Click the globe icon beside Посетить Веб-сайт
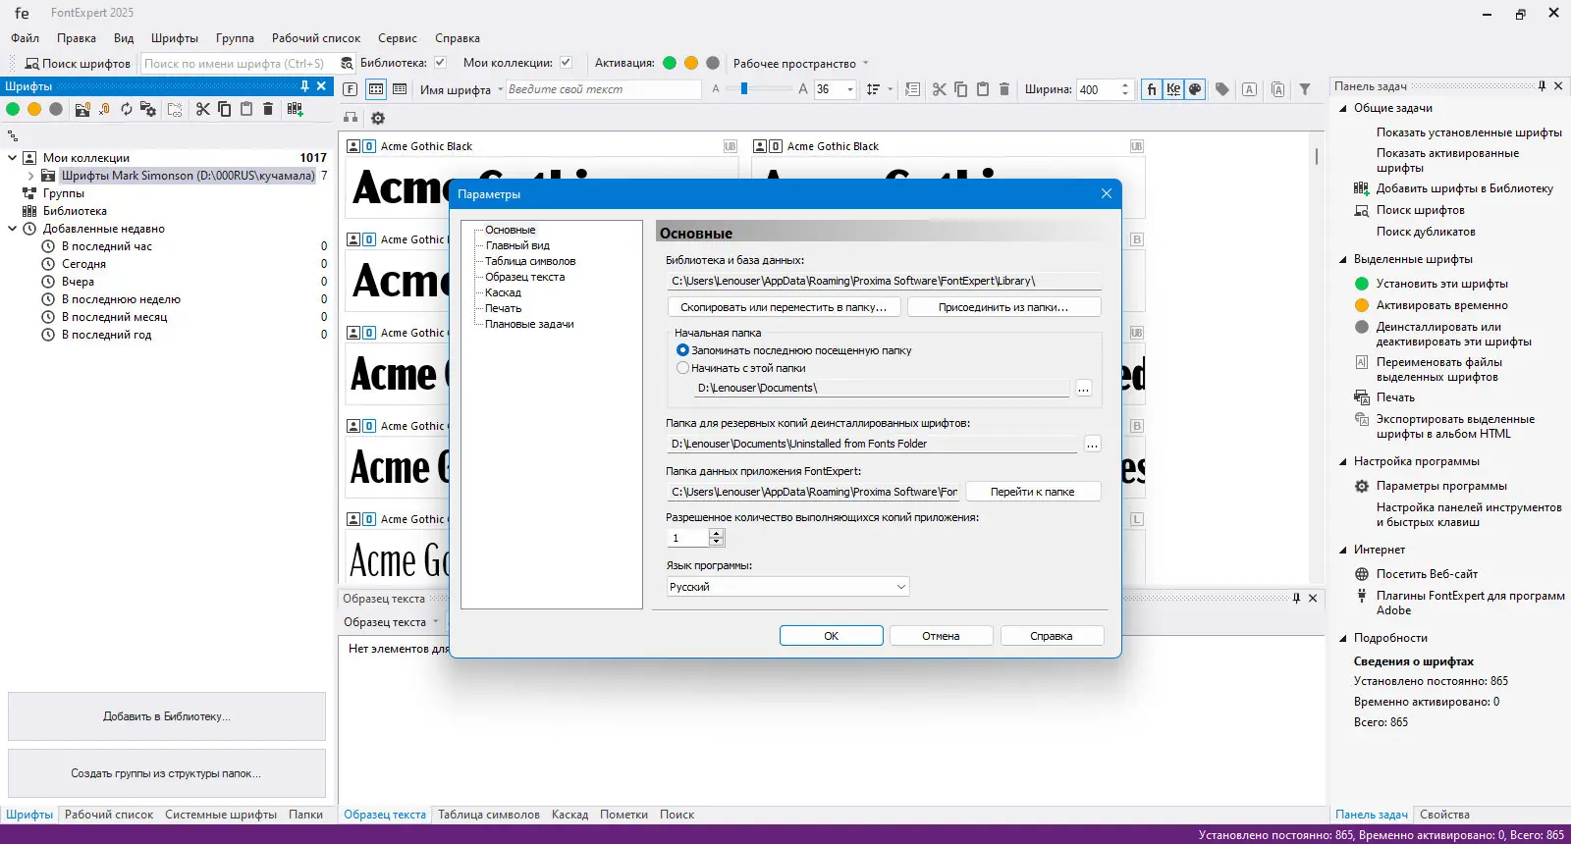This screenshot has width=1571, height=844. point(1362,574)
